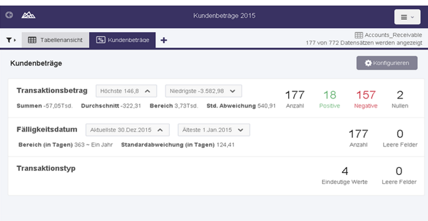Click the Kundenbeträge section heading

pos(36,63)
